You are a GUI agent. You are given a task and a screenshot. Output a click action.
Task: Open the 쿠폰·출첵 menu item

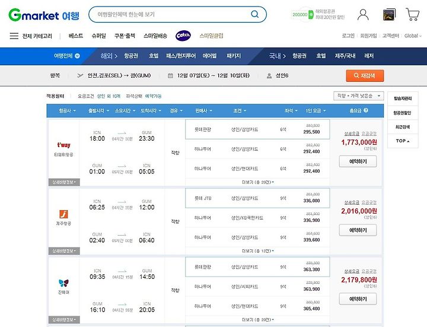pyautogui.click(x=125, y=36)
